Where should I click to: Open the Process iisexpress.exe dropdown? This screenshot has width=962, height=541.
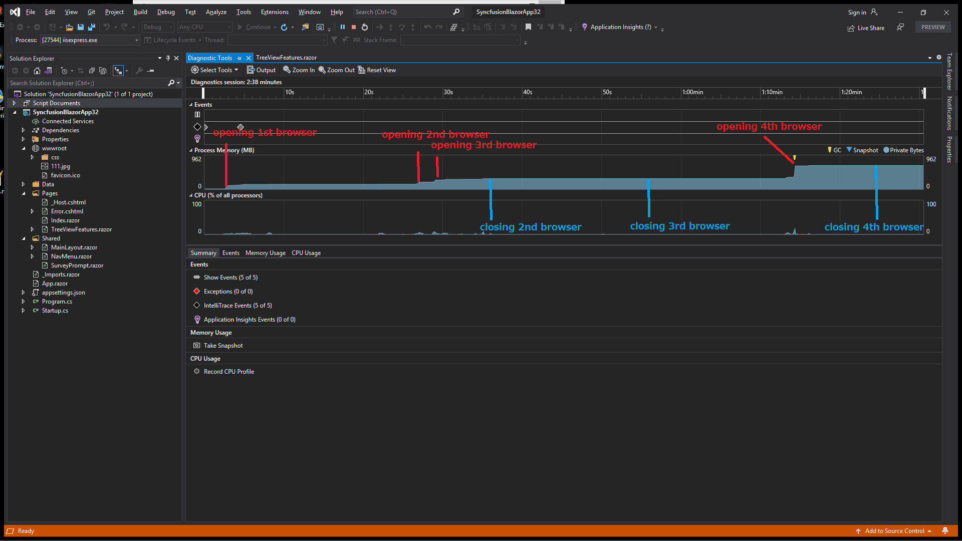point(136,40)
